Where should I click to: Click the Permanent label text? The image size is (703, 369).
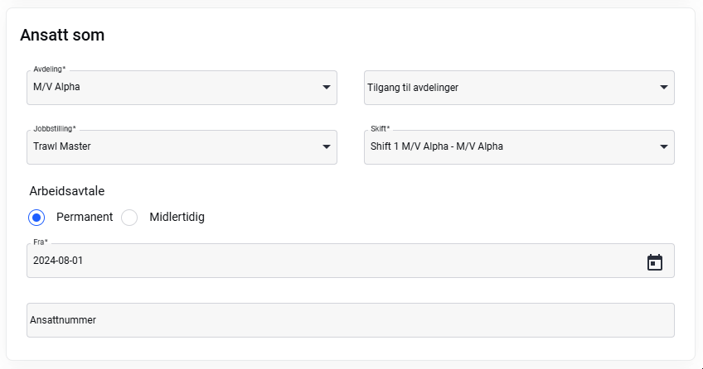(x=85, y=217)
